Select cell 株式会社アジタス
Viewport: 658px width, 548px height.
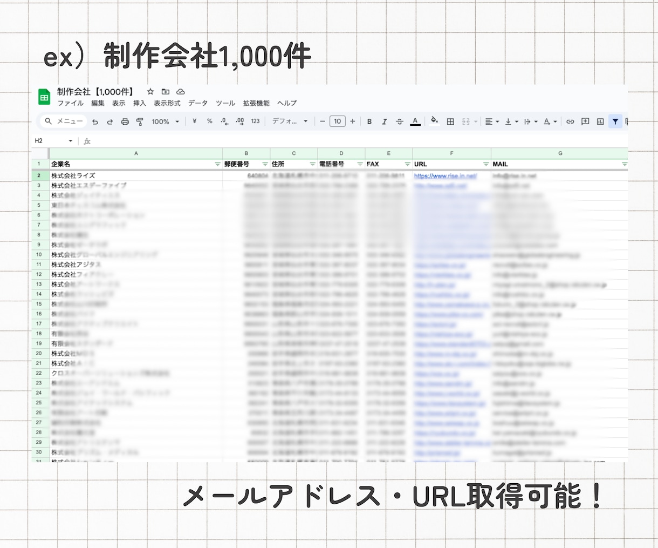coord(136,265)
